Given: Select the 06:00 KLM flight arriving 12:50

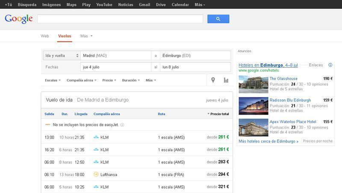Looking at the screenshot, I should click(x=137, y=162).
